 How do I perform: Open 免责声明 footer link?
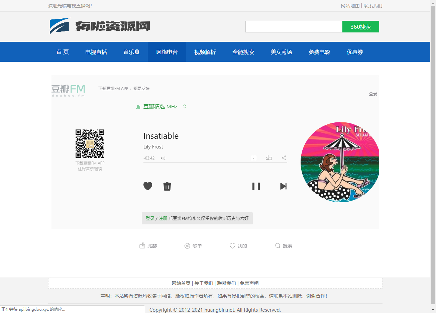tap(249, 283)
